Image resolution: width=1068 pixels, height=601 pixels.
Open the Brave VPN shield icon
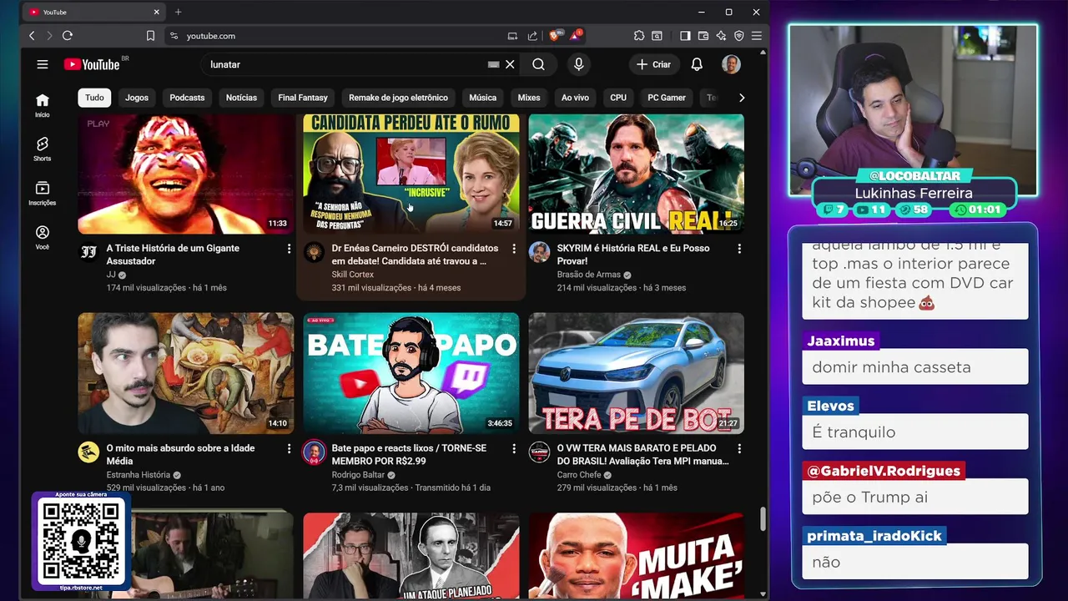tap(739, 36)
